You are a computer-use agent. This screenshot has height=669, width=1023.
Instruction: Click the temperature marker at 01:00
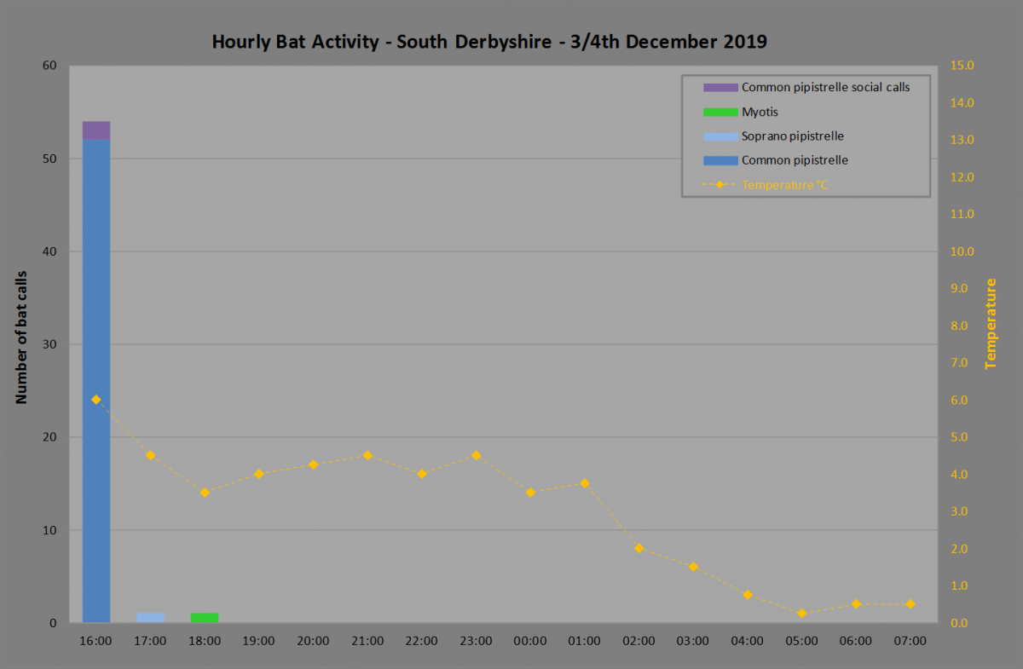[585, 483]
